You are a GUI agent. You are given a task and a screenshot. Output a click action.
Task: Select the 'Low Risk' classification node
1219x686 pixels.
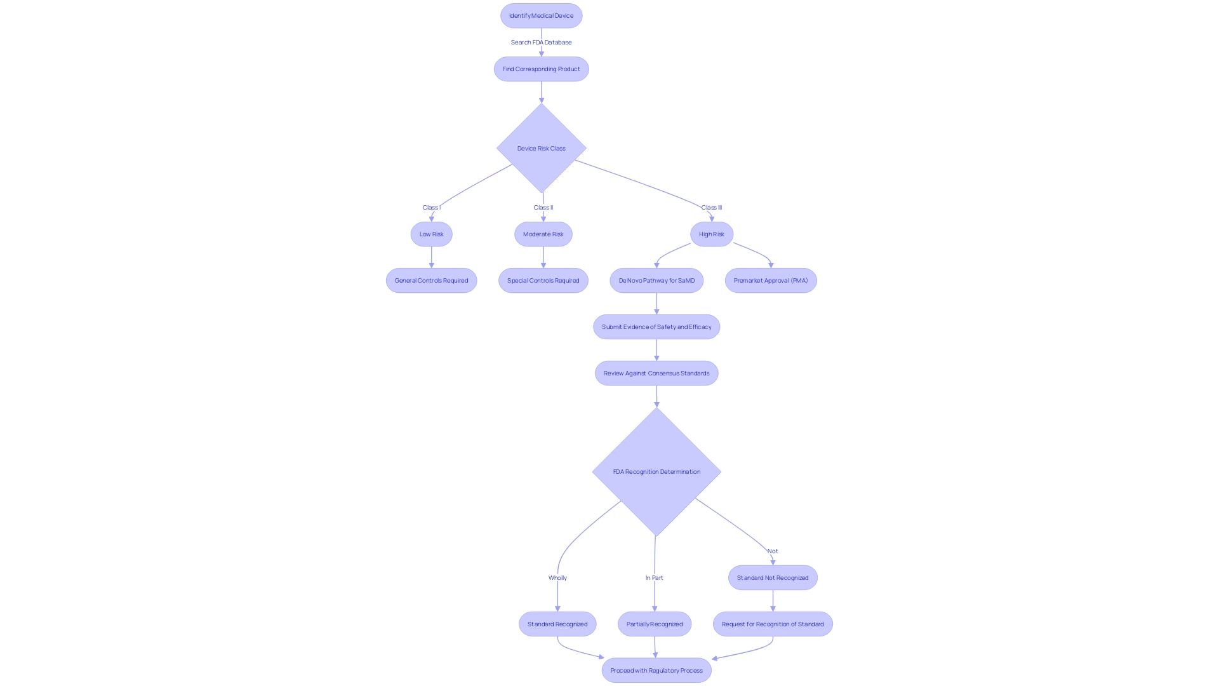click(x=431, y=234)
